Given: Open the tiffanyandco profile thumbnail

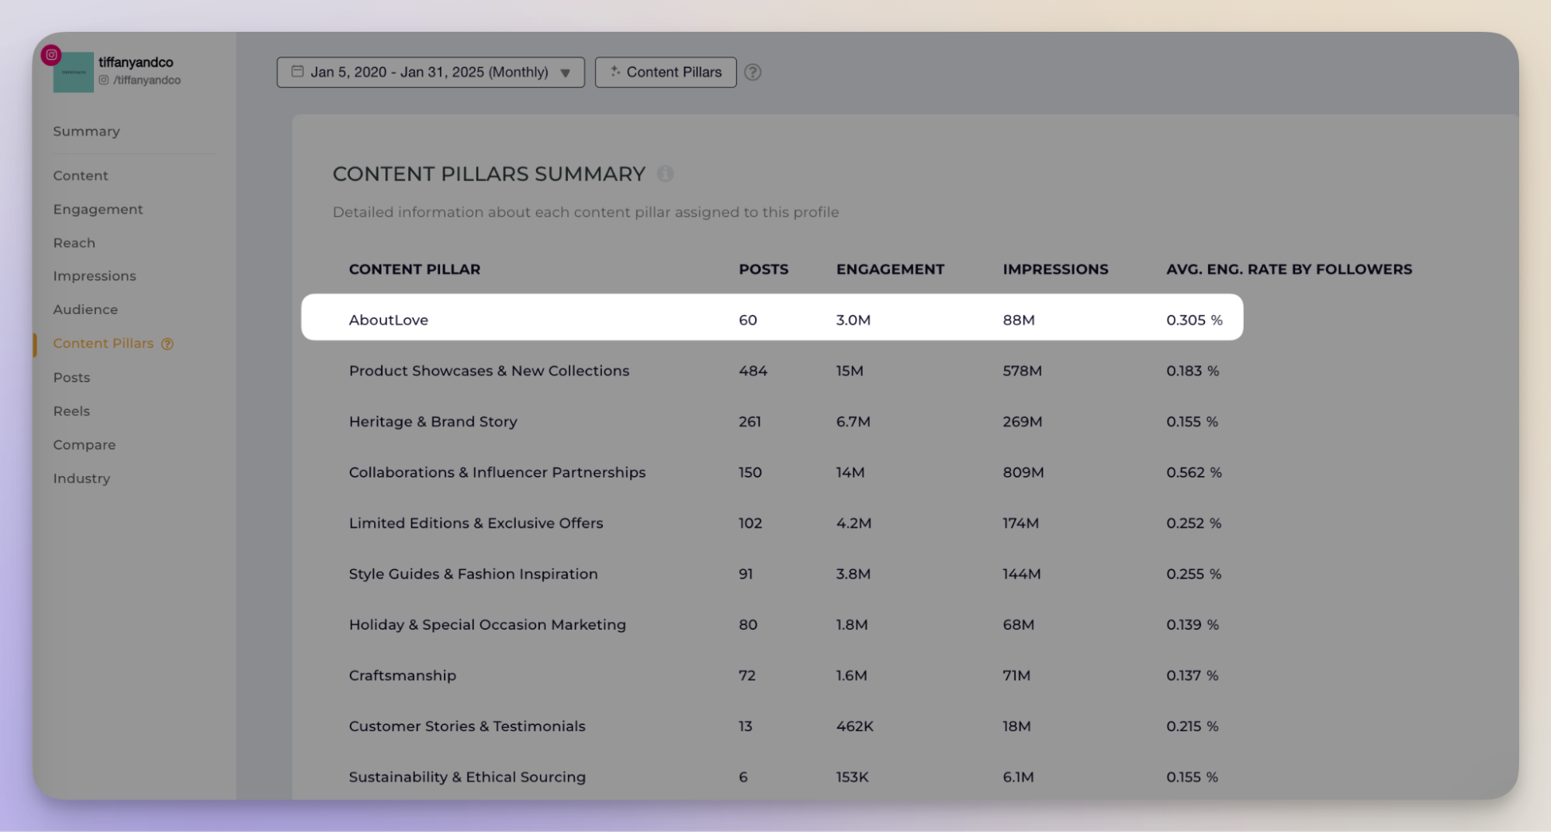Looking at the screenshot, I should tap(73, 72).
